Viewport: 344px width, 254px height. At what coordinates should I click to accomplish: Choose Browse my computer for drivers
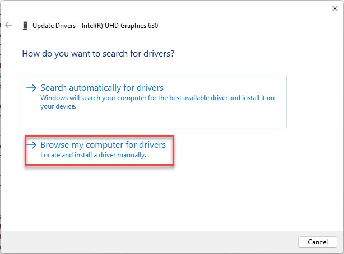tap(99, 150)
